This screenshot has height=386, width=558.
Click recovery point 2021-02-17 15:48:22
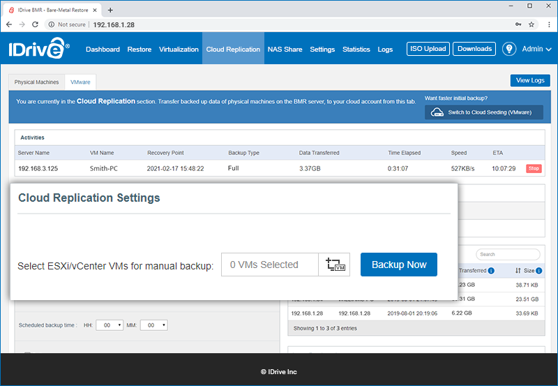click(176, 168)
